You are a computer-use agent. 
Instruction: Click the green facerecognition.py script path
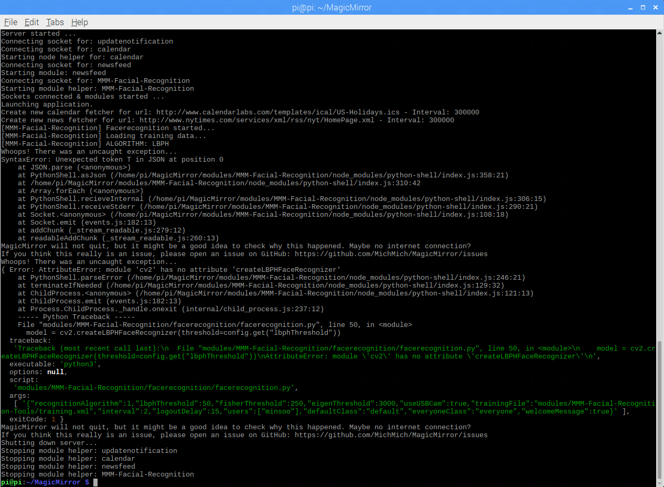pos(156,388)
